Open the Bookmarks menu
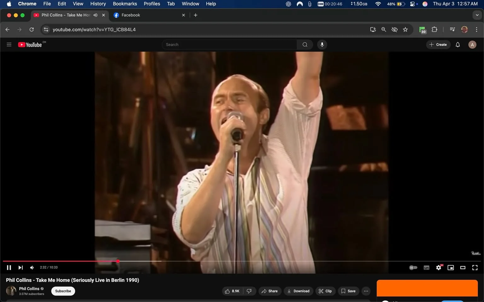This screenshot has width=484, height=302. click(x=125, y=4)
